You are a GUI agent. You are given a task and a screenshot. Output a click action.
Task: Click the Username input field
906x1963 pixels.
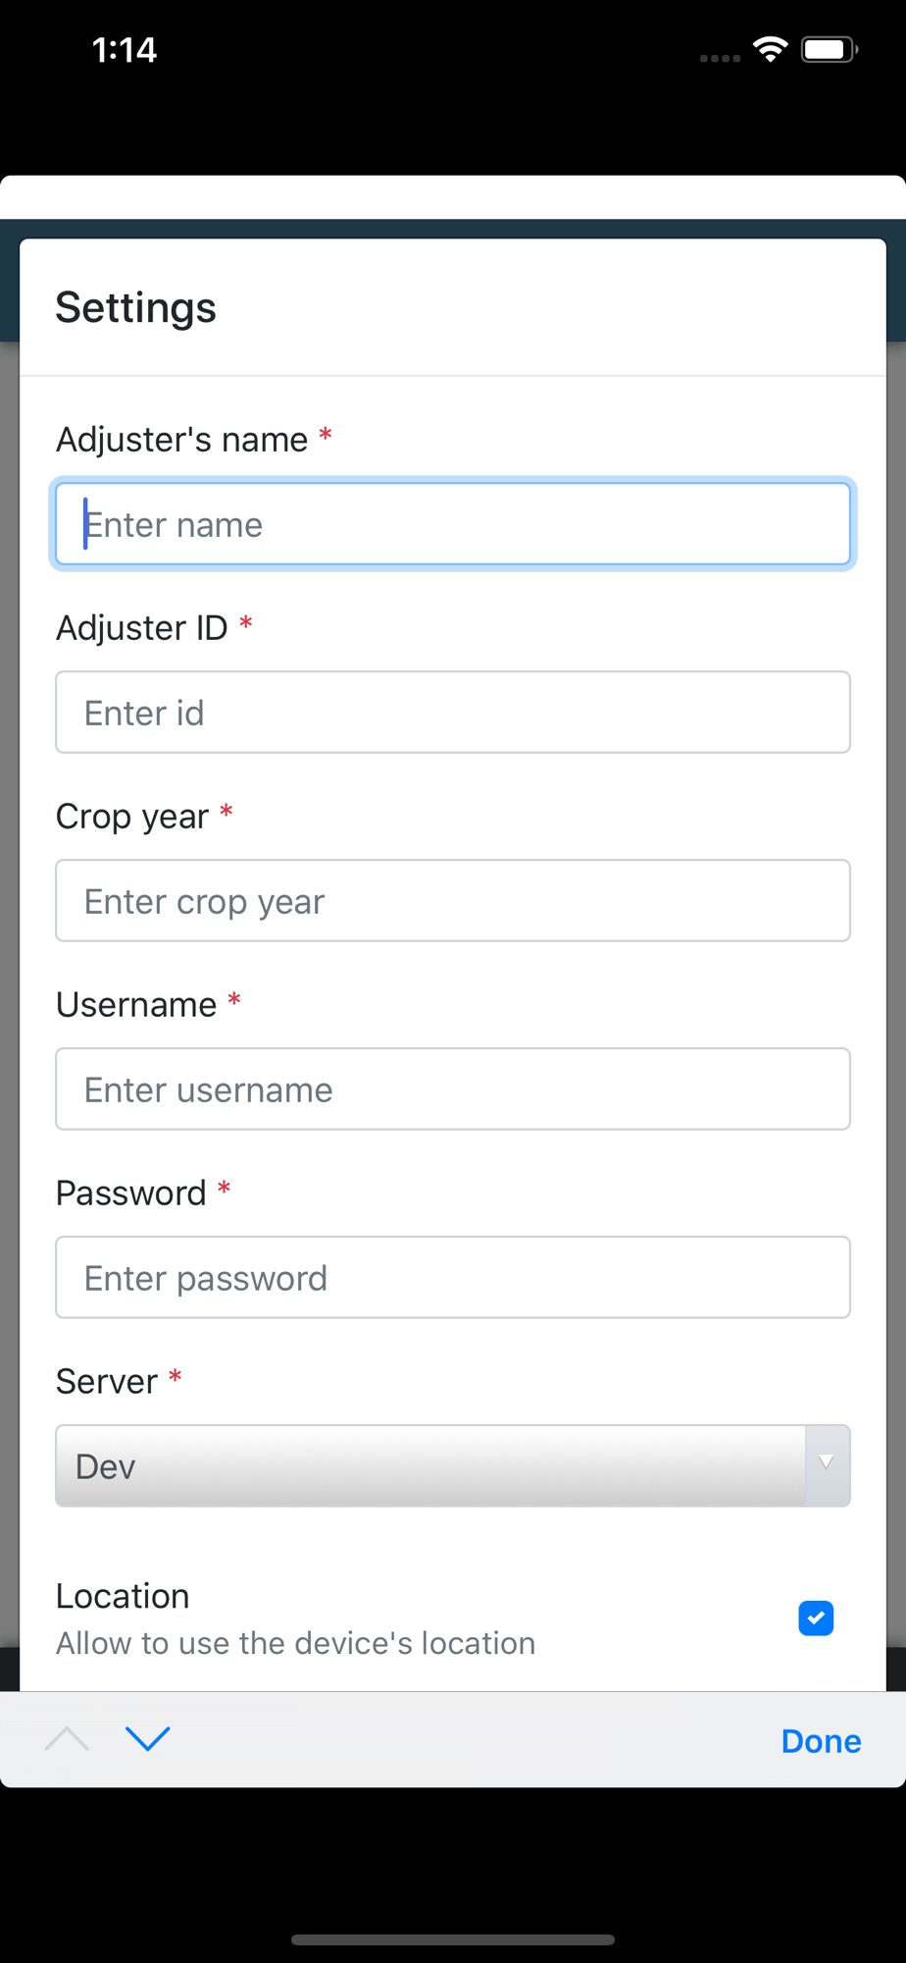pos(453,1089)
